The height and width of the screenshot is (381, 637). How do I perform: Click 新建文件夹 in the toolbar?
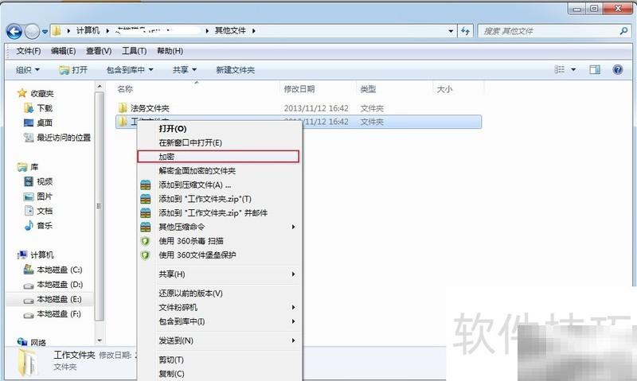(235, 70)
